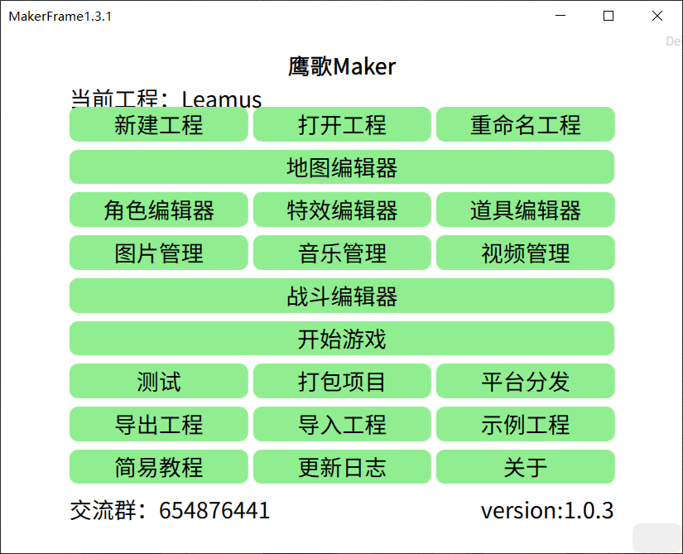
Task: Go to 图片管理 image management
Action: coord(159,253)
